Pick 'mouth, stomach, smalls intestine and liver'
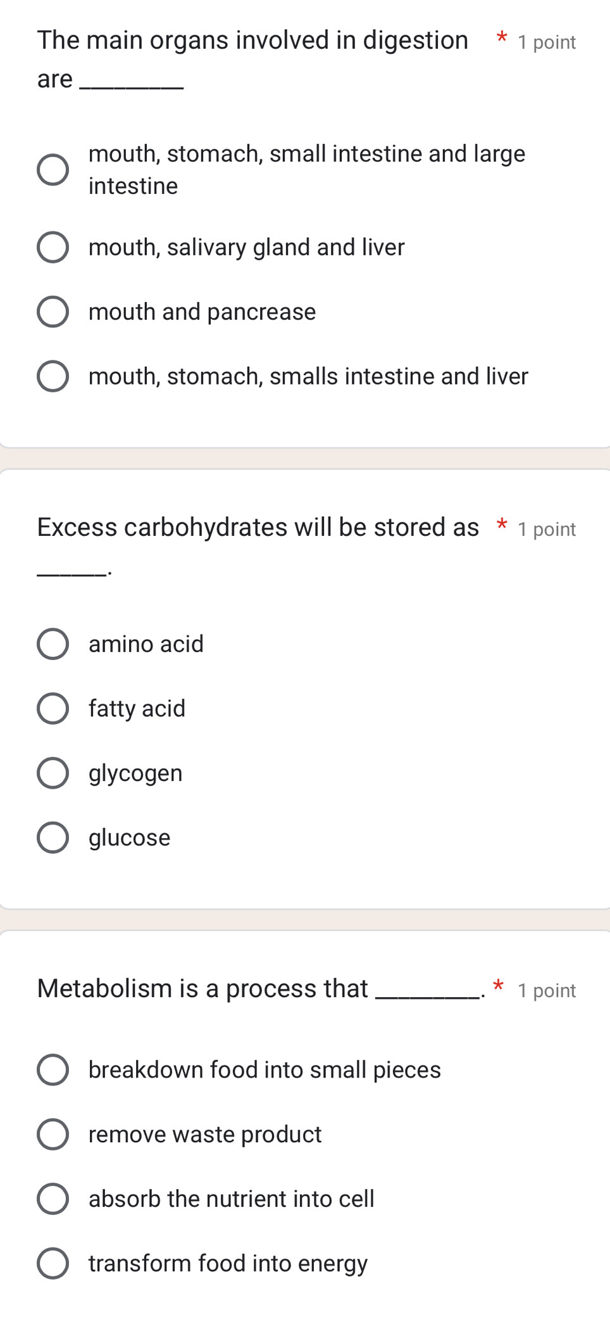This screenshot has height=1317, width=610. [53, 376]
